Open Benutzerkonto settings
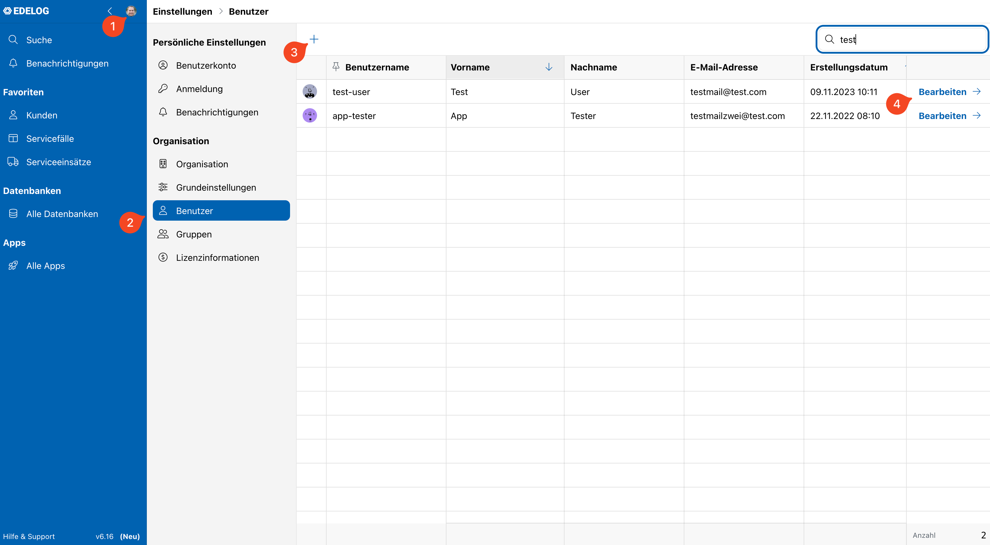Viewport: 990px width, 545px height. tap(221, 65)
